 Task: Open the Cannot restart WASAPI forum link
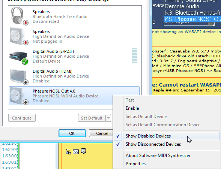(186, 85)
